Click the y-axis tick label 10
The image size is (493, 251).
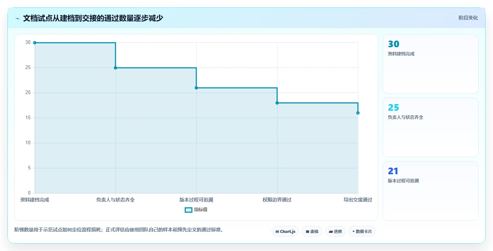28,143
